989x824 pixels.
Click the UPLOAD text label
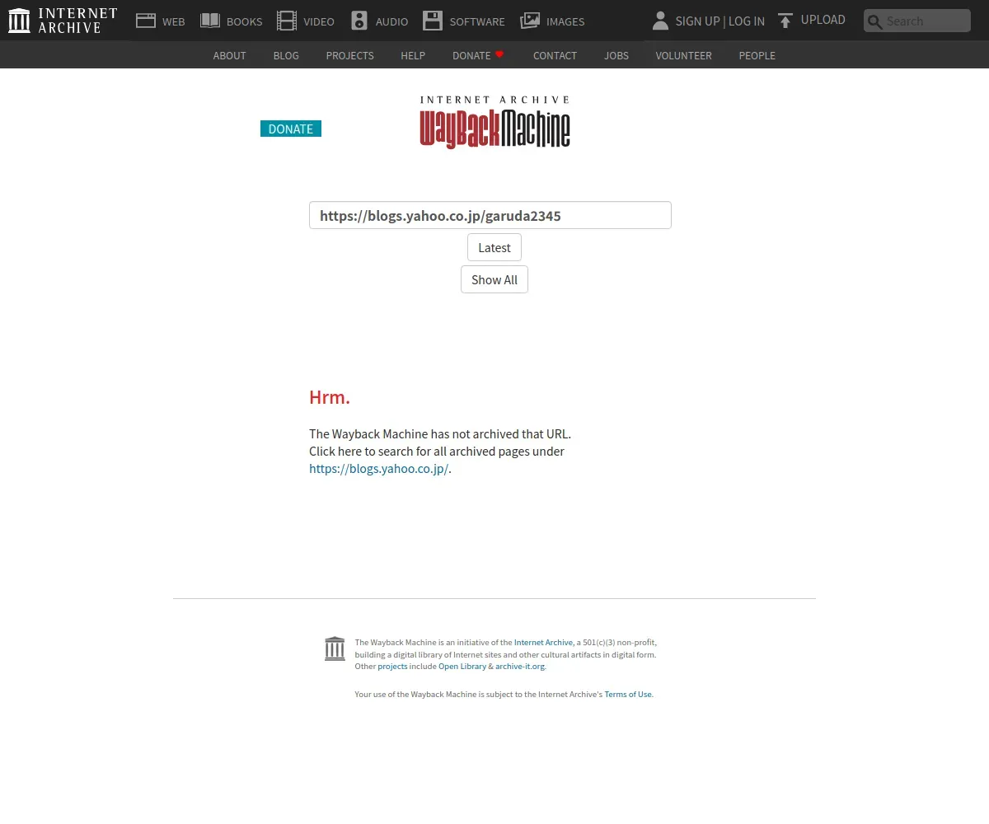[x=823, y=20]
